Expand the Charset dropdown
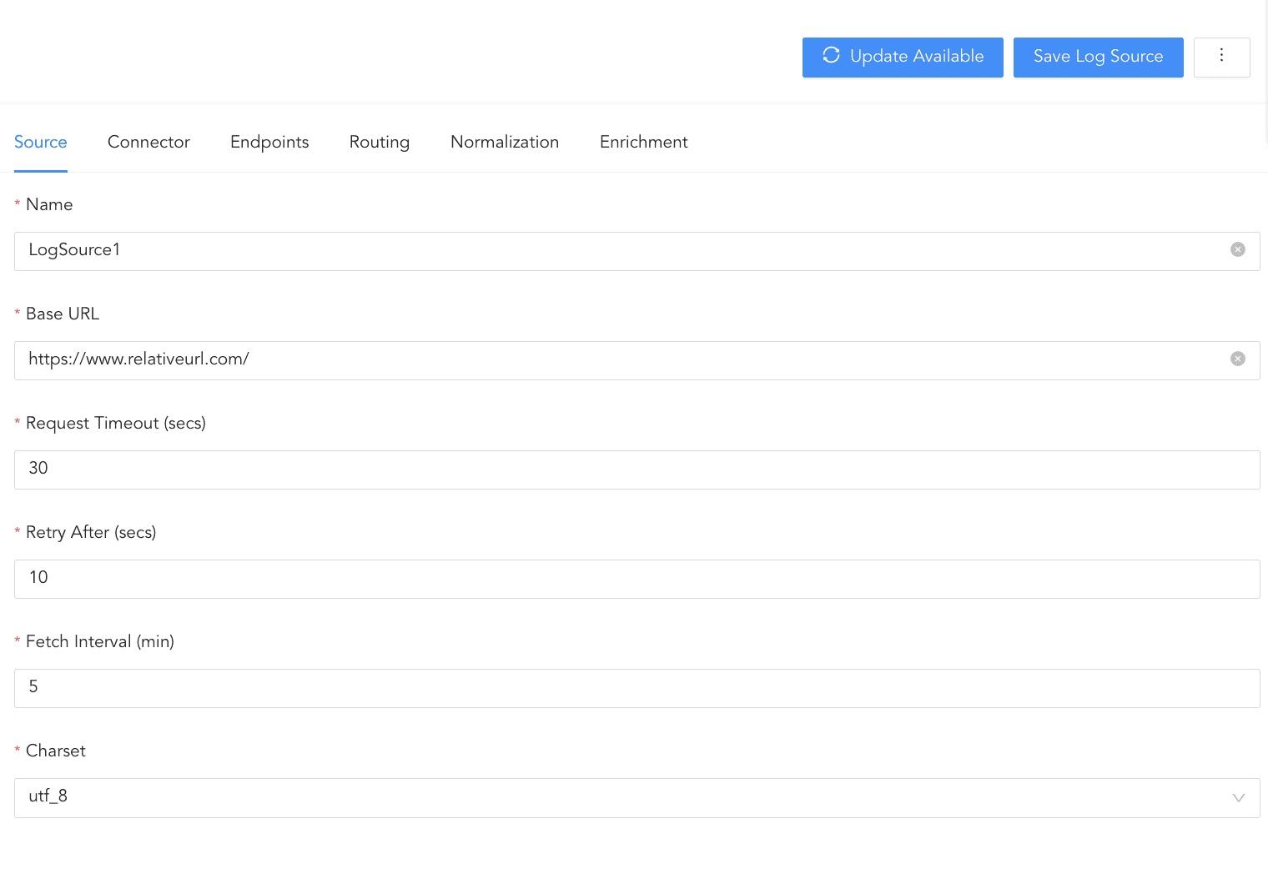Image resolution: width=1268 pixels, height=874 pixels. point(1238,797)
